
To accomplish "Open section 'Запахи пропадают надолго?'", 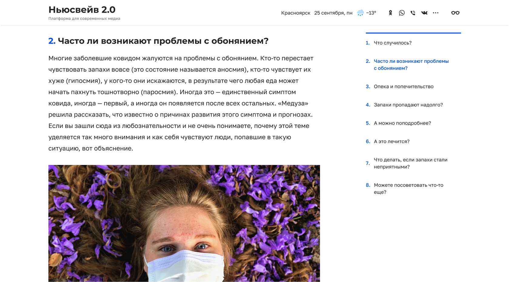I will 408,105.
